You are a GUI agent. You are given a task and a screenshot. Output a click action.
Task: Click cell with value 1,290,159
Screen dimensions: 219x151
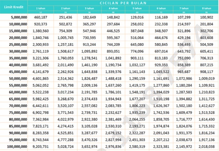click(x=137, y=78)
